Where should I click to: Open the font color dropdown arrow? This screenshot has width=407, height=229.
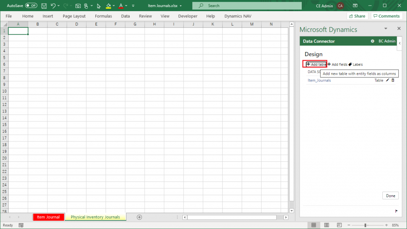point(126,6)
